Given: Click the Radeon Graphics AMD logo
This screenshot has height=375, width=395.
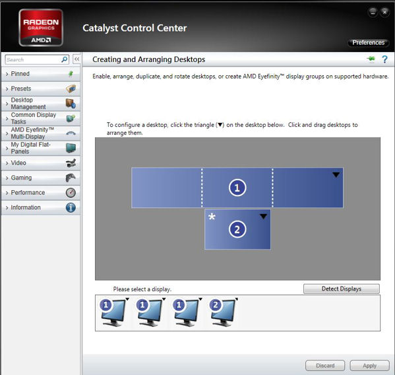Looking at the screenshot, I should (x=41, y=28).
